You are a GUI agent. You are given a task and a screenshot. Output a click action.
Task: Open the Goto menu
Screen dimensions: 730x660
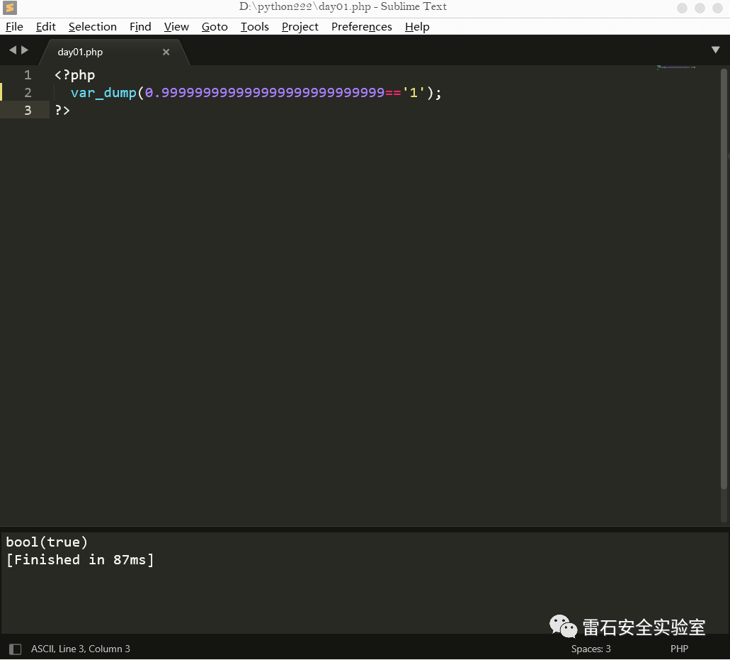[x=215, y=27]
